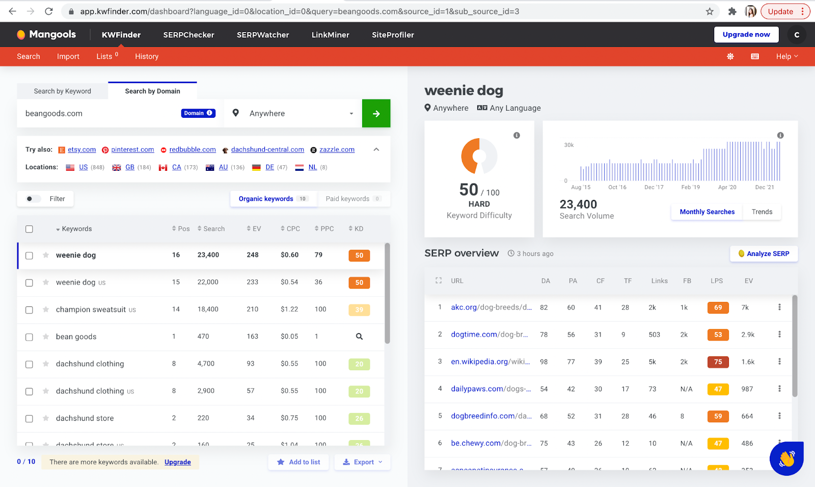Click the keyword difficulty donut gauge

click(x=479, y=156)
